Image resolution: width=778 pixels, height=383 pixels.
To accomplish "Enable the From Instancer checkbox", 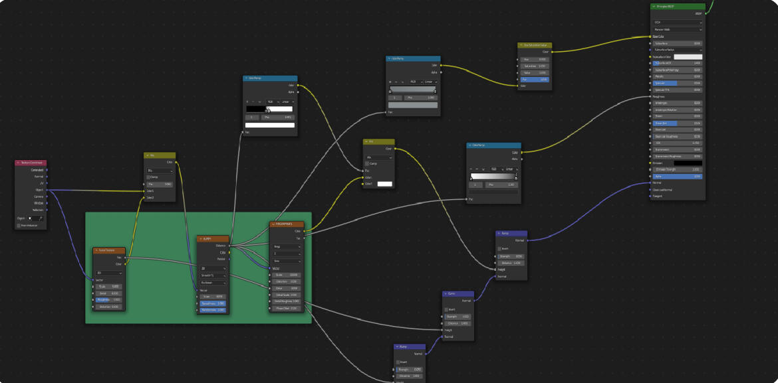I will click(x=19, y=226).
